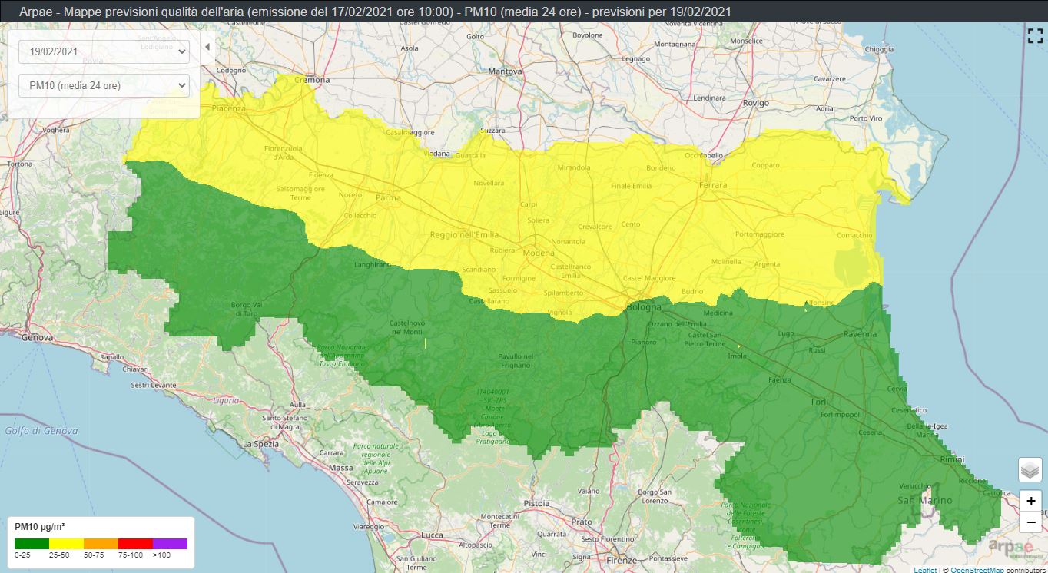This screenshot has width=1048, height=573.
Task: Click the Mantova label on the map
Action: [506, 71]
